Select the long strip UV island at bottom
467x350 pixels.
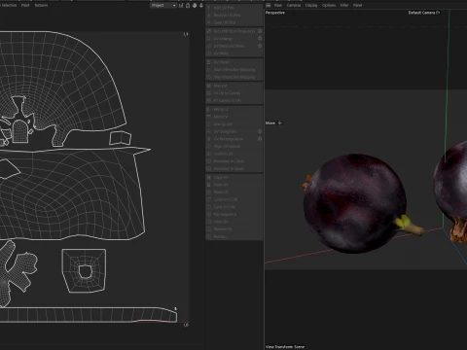(x=88, y=315)
